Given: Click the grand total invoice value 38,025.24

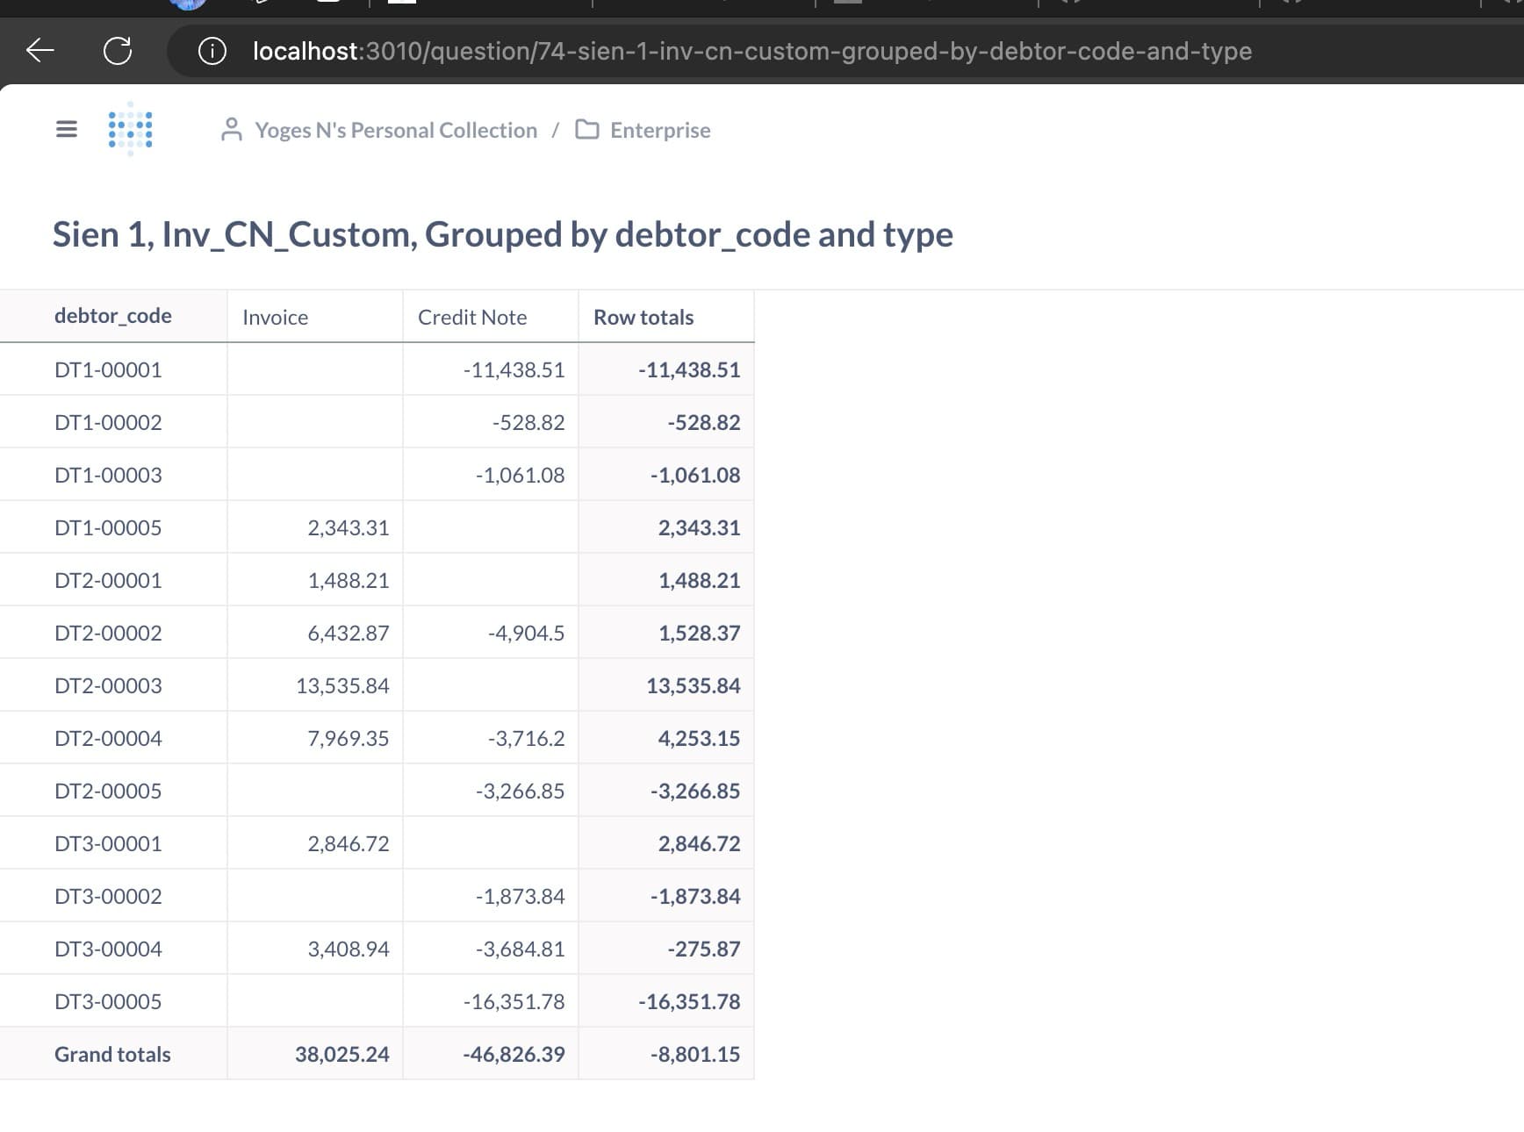Looking at the screenshot, I should click(x=341, y=1054).
